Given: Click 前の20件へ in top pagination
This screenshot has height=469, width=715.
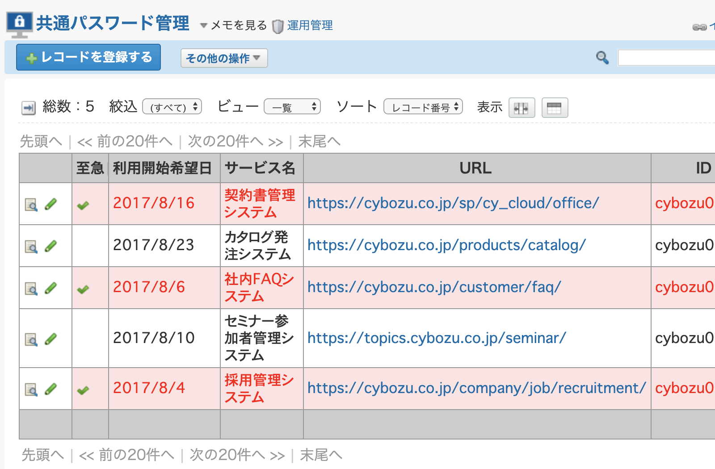Looking at the screenshot, I should pos(125,142).
